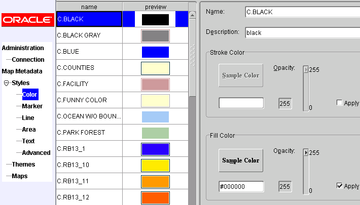Select the C.RB13_11 row
The height and width of the screenshot is (205, 360).
(x=122, y=181)
